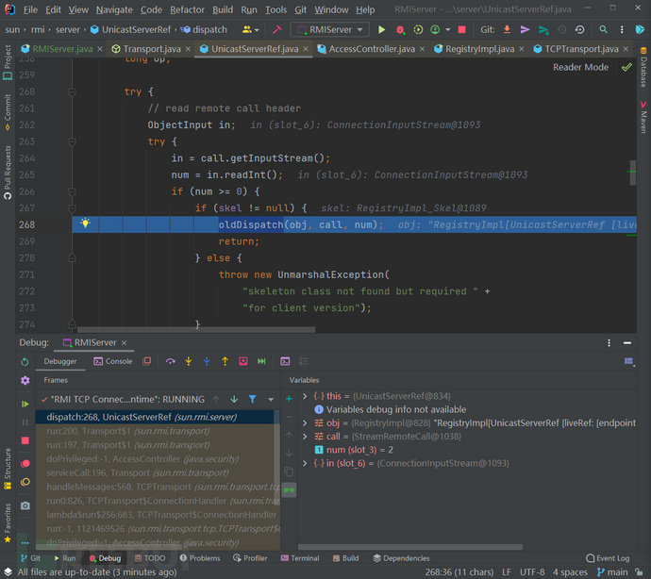651x579 pixels.
Task: Toggle the debugger layout icon at right
Action: click(629, 361)
